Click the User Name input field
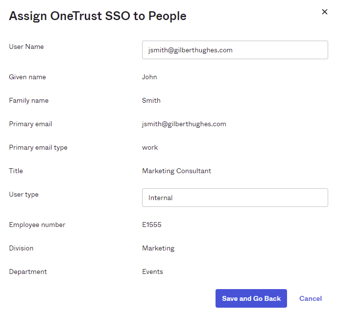The width and height of the screenshot is (337, 316). tap(235, 50)
